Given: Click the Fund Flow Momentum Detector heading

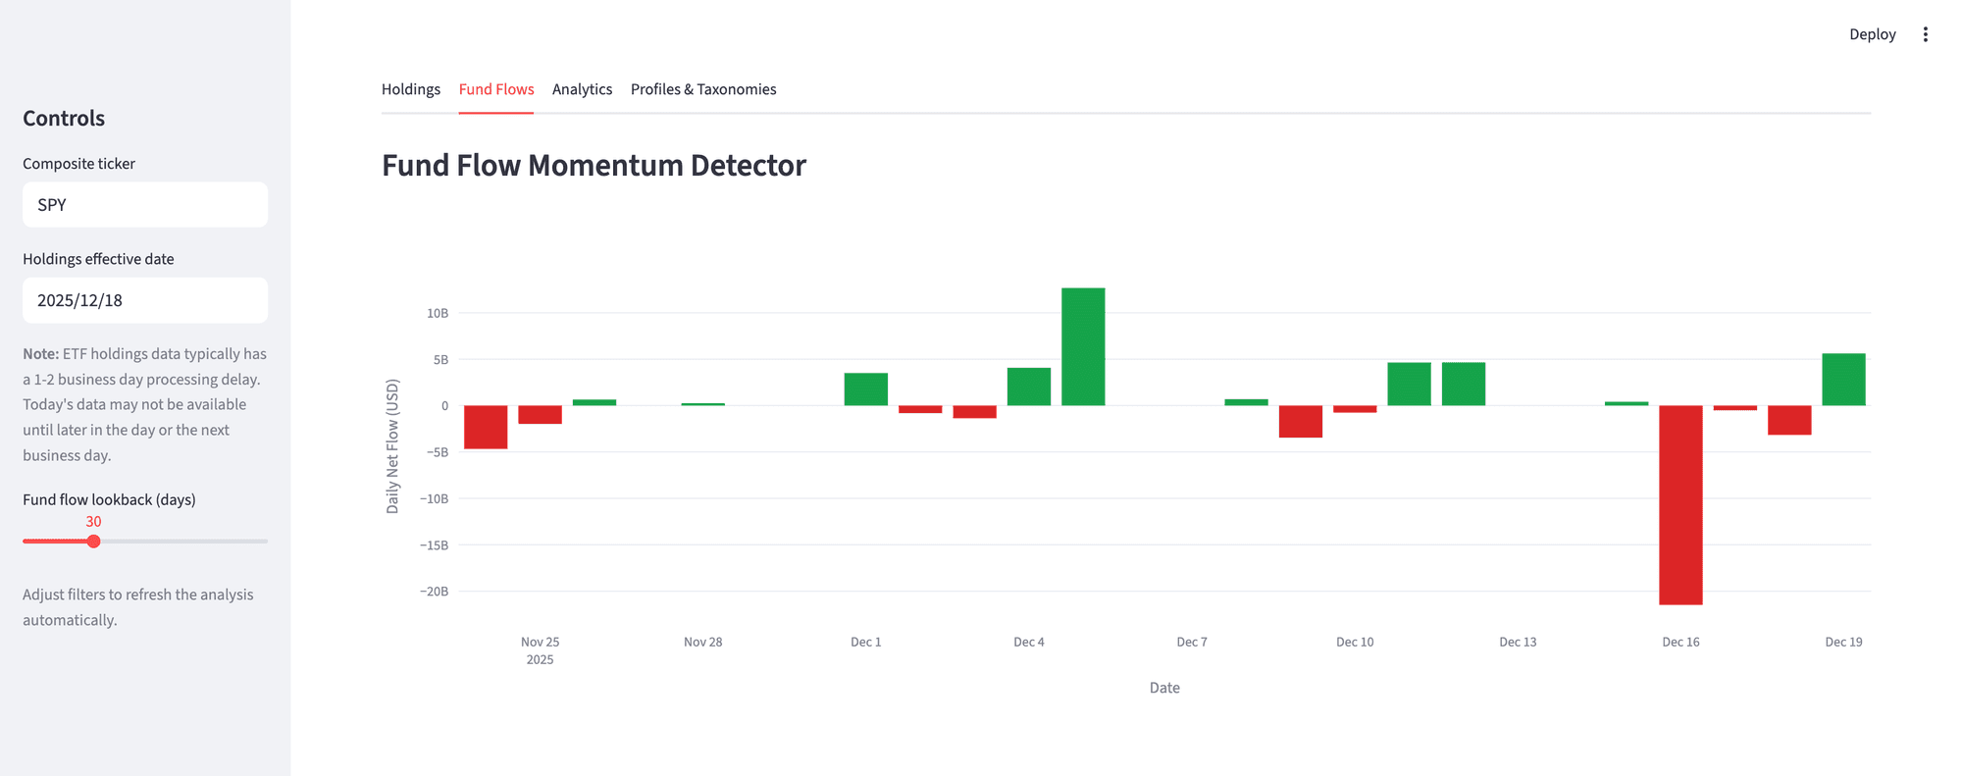Looking at the screenshot, I should pyautogui.click(x=594, y=166).
